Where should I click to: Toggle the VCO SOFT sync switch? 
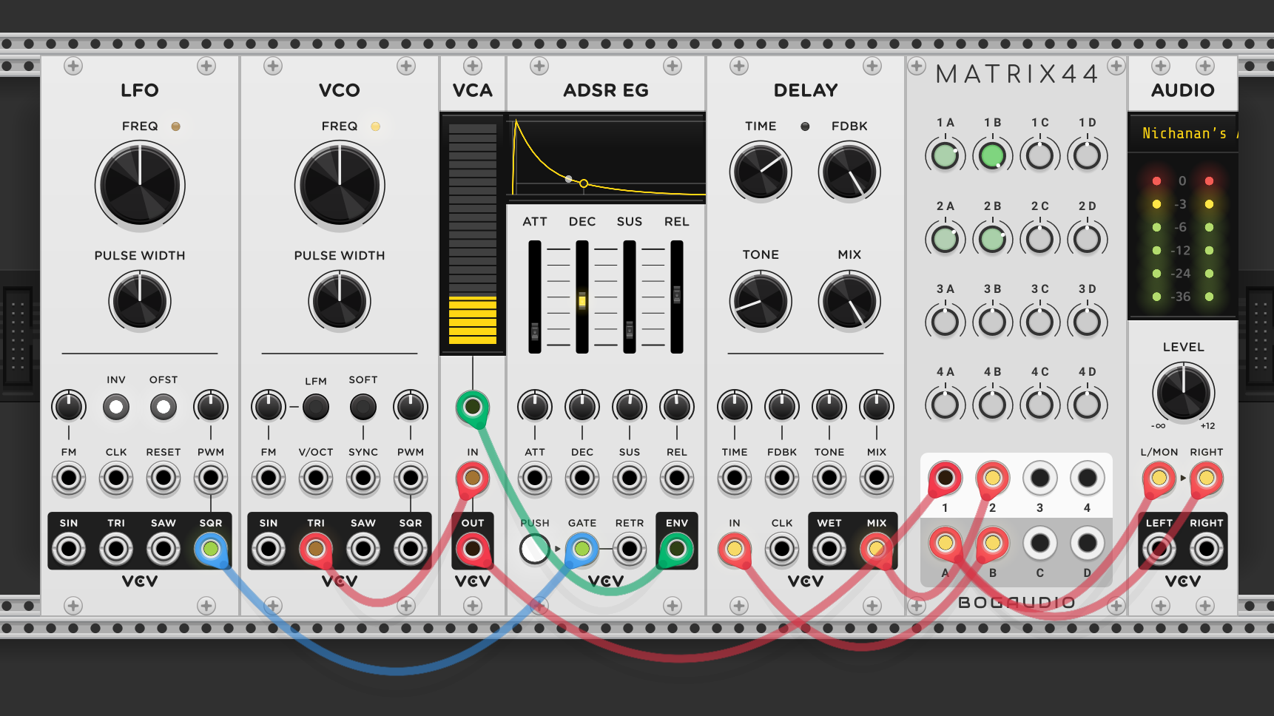point(363,407)
